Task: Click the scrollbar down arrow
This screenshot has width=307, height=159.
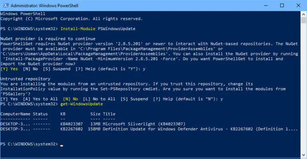Action: click(303, 155)
